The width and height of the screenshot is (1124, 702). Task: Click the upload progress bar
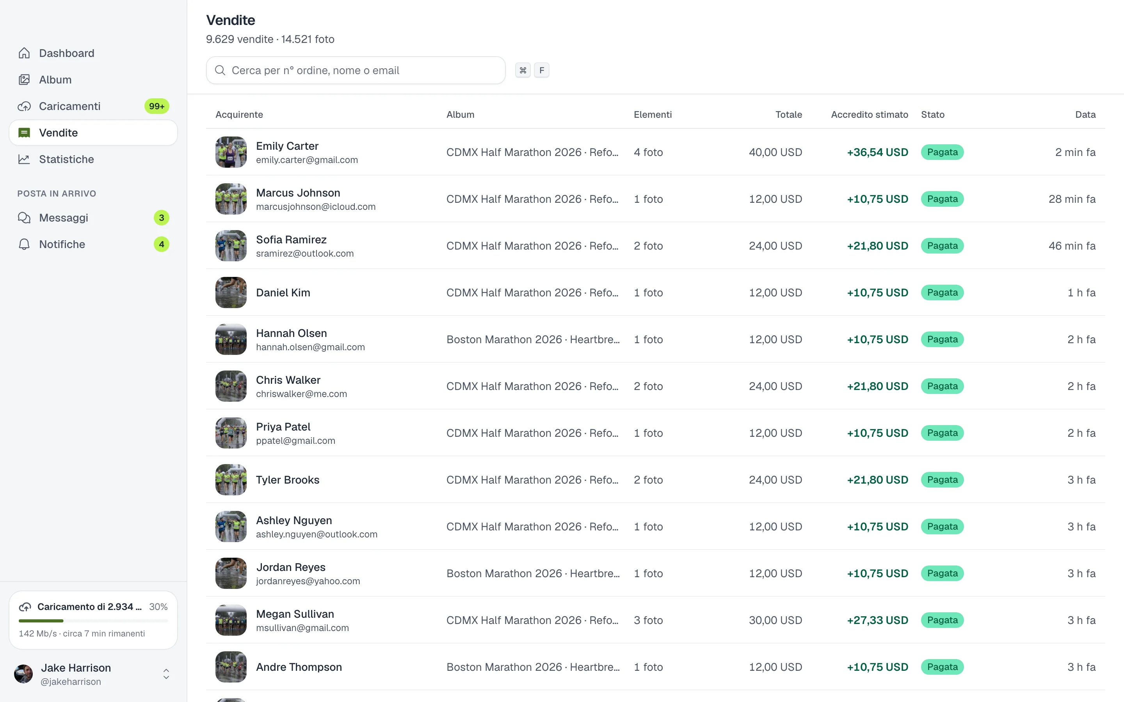click(x=93, y=621)
